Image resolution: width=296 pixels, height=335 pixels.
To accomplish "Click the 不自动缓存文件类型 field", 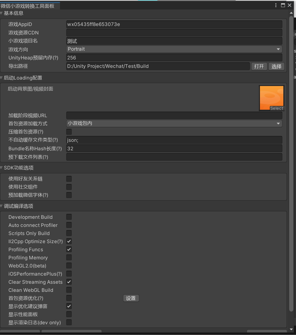I will pyautogui.click(x=174, y=140).
